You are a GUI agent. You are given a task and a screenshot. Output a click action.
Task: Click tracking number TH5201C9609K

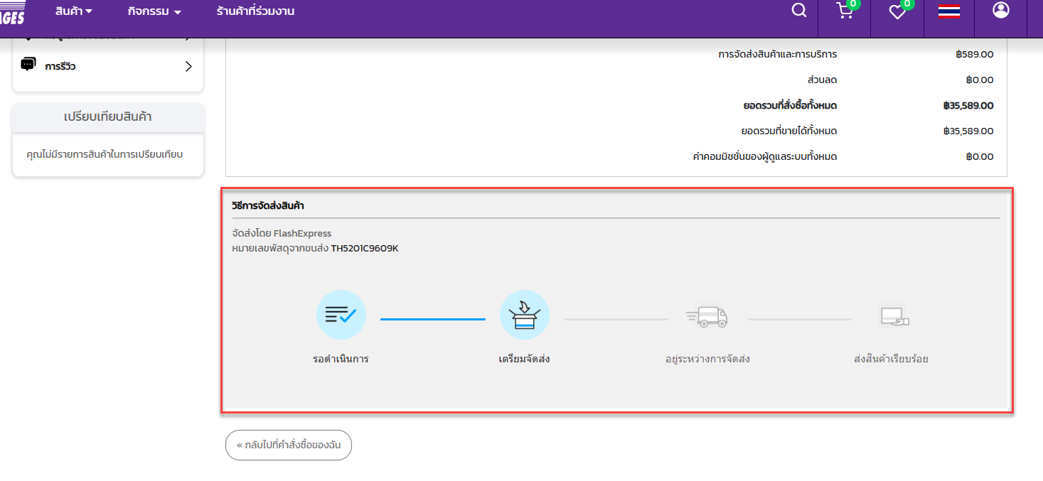pyautogui.click(x=365, y=248)
